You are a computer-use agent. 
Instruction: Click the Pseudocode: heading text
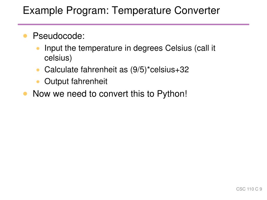pos(59,36)
